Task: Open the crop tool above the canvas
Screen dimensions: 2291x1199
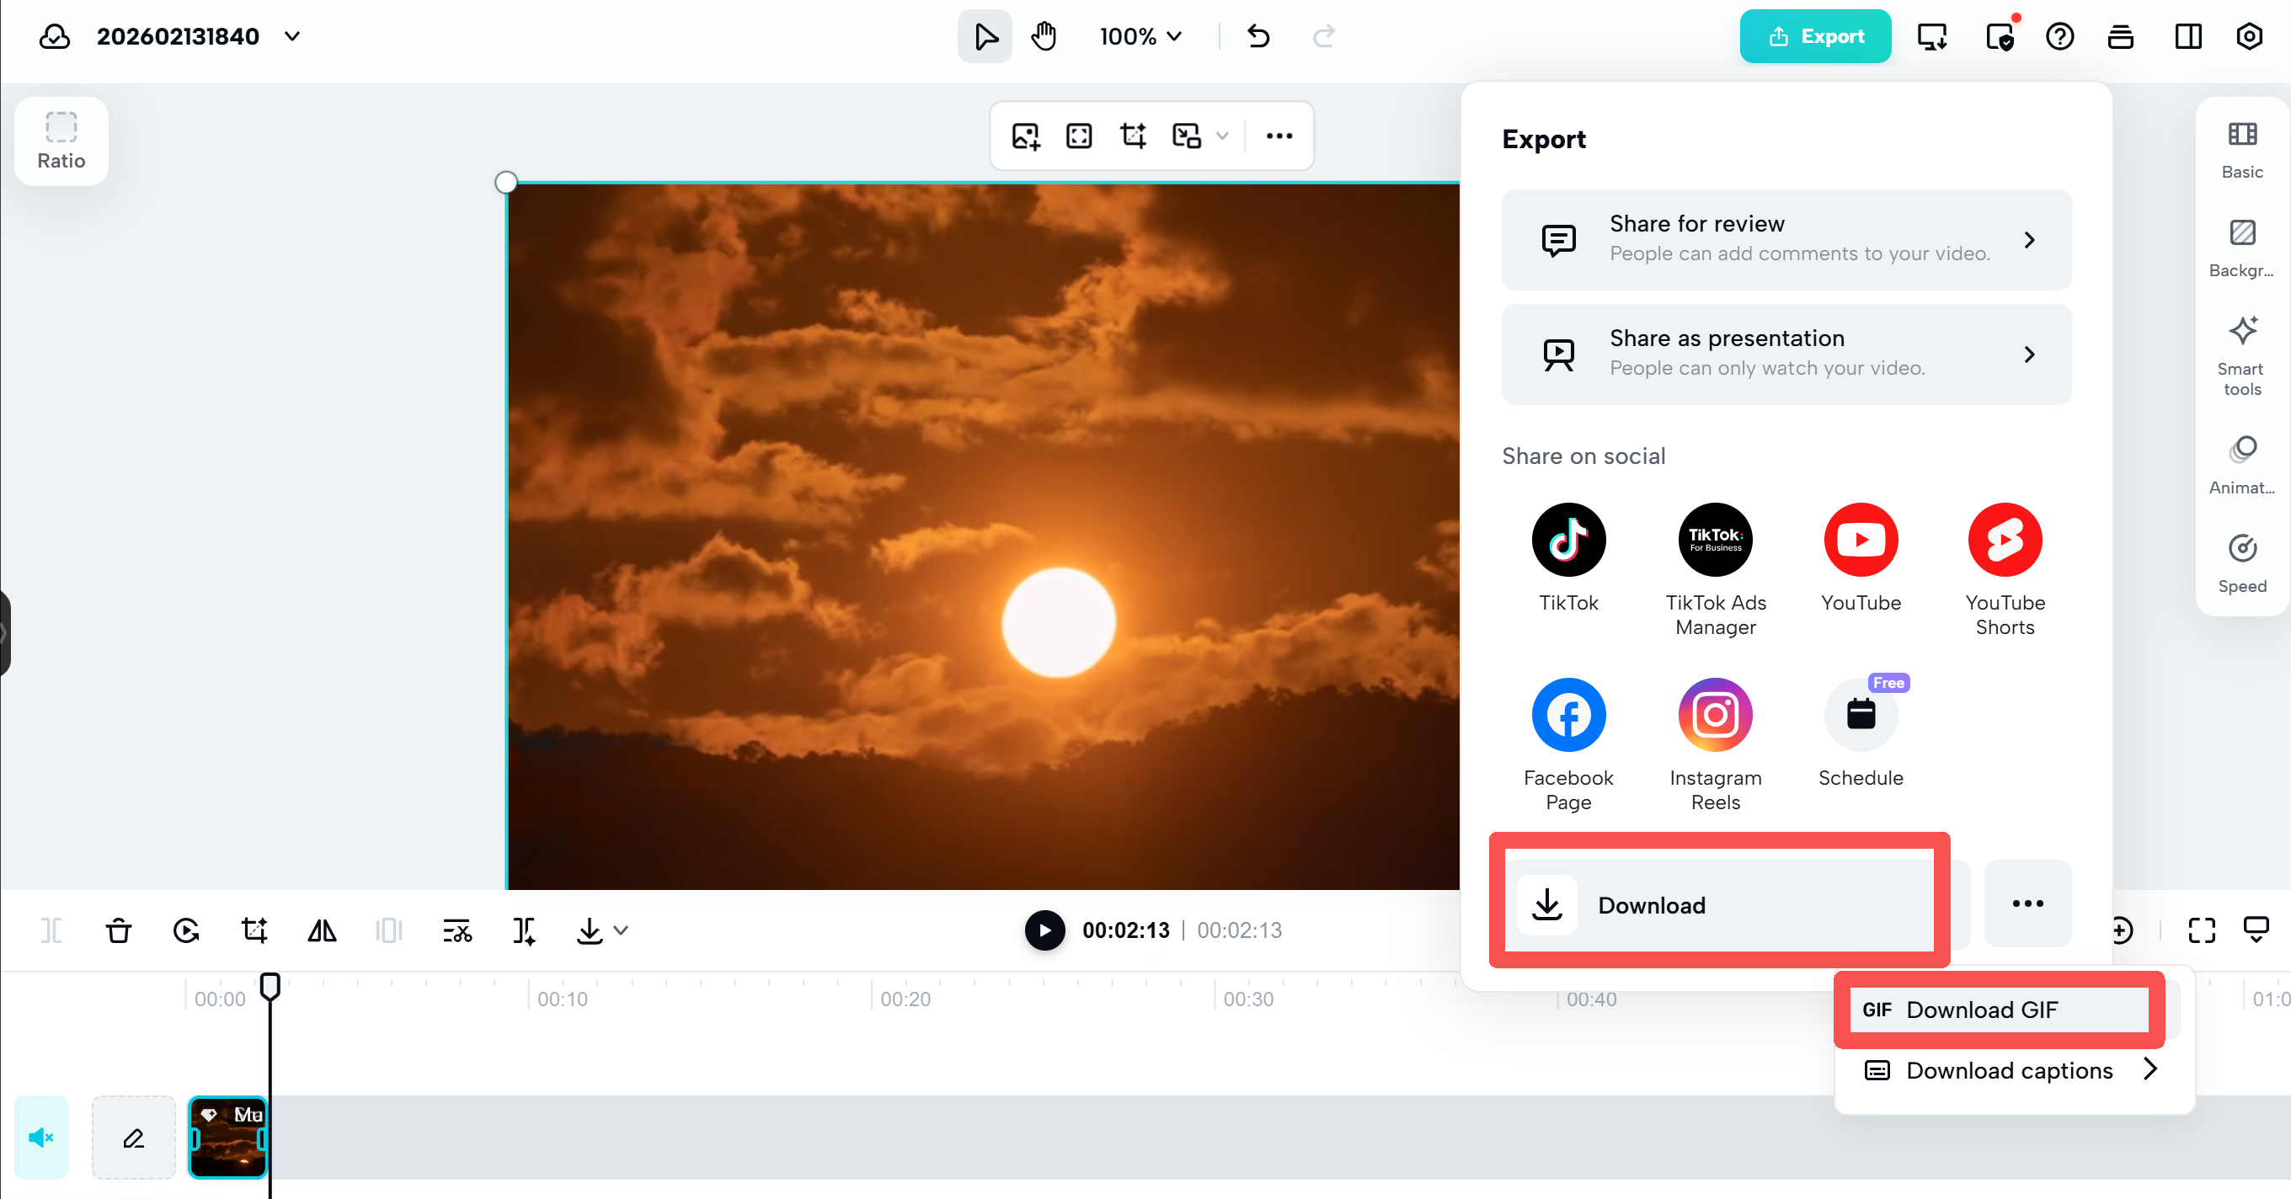Action: coord(1132,135)
